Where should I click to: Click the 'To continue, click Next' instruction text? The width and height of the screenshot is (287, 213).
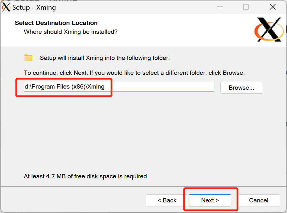[x=134, y=73]
